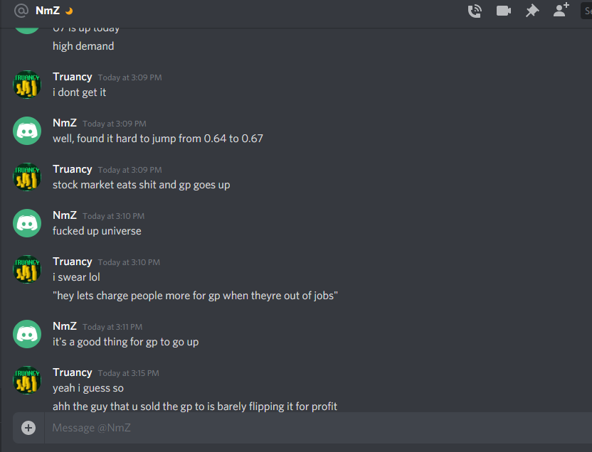Click NmZ's avatar beside 'fucked up universe'
Screen dimensions: 592x452
(27, 223)
